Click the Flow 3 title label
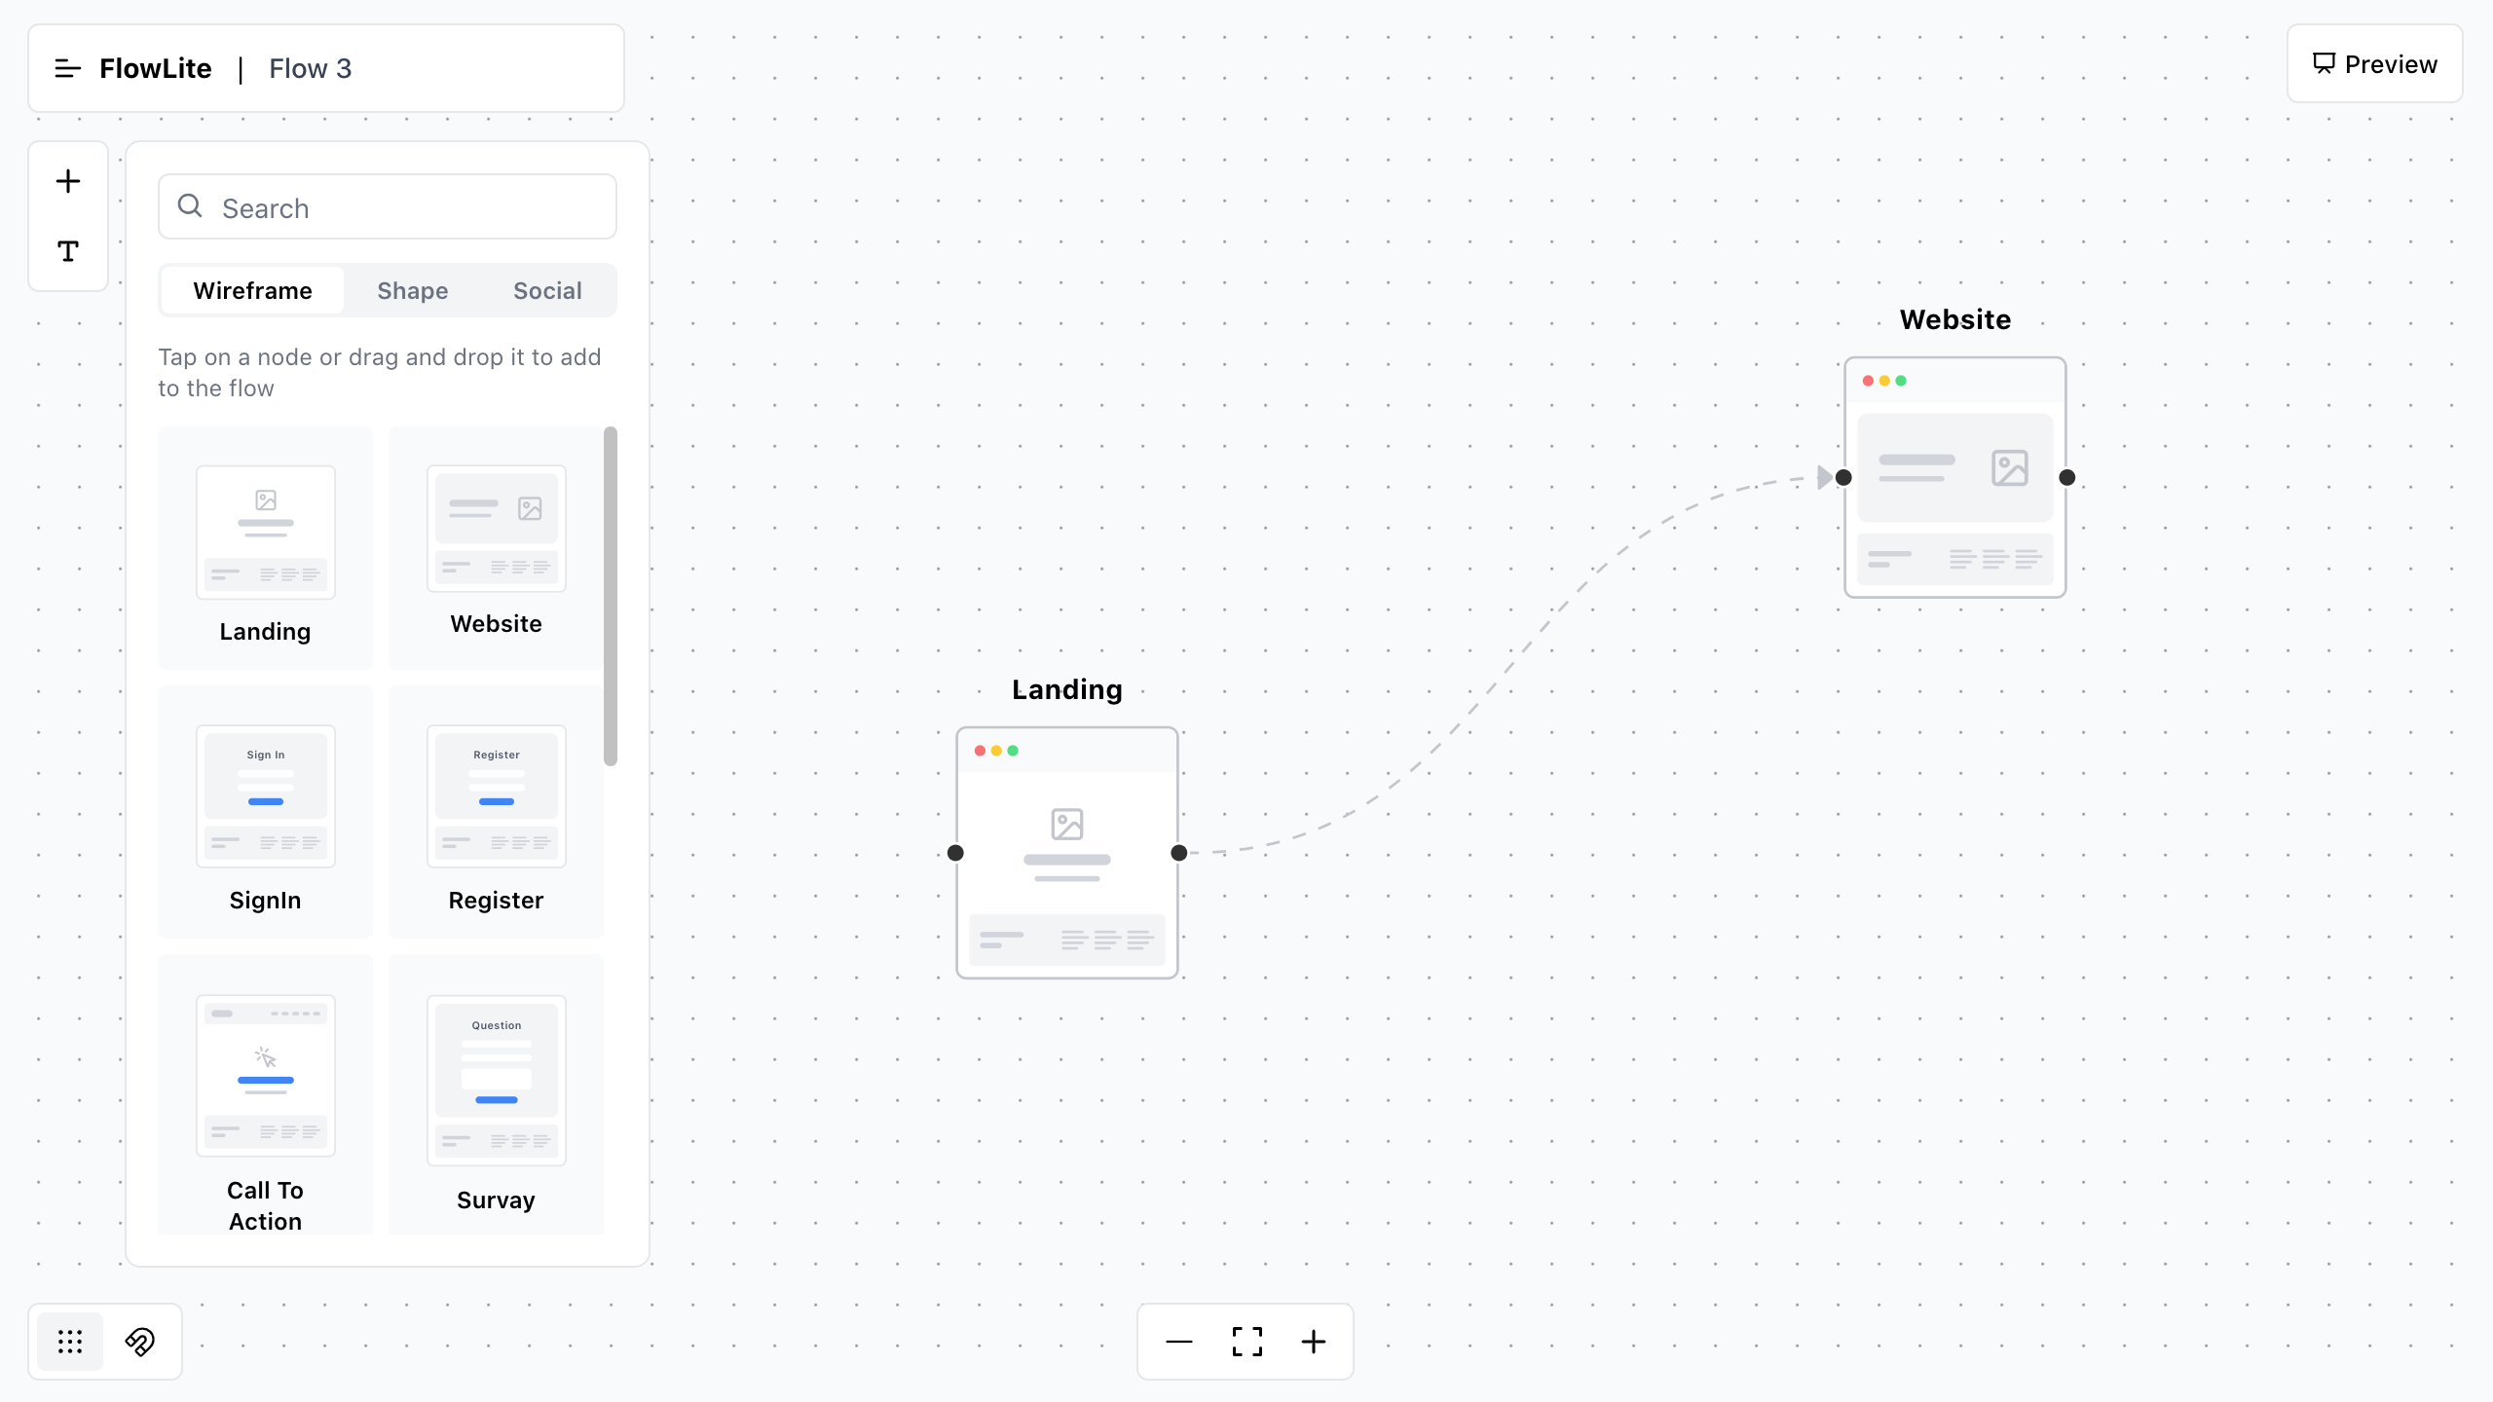This screenshot has width=2493, height=1402. click(310, 68)
